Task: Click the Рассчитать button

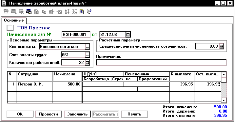Action: pos(106,114)
